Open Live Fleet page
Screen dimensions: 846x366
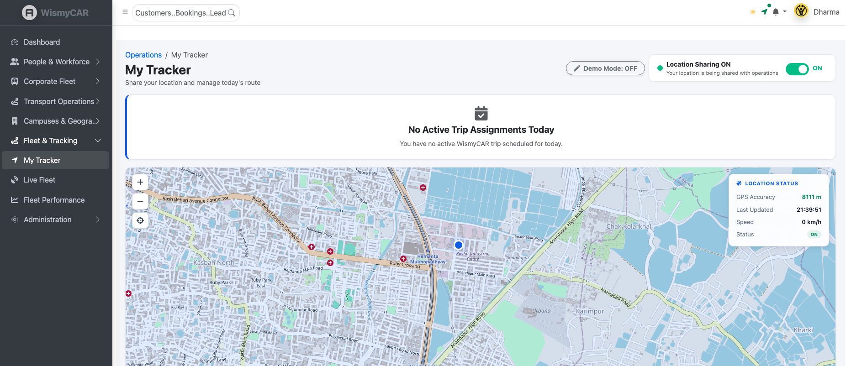point(55,180)
